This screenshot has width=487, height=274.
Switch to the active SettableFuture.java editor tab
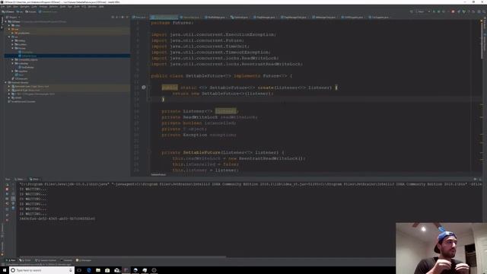(x=164, y=17)
